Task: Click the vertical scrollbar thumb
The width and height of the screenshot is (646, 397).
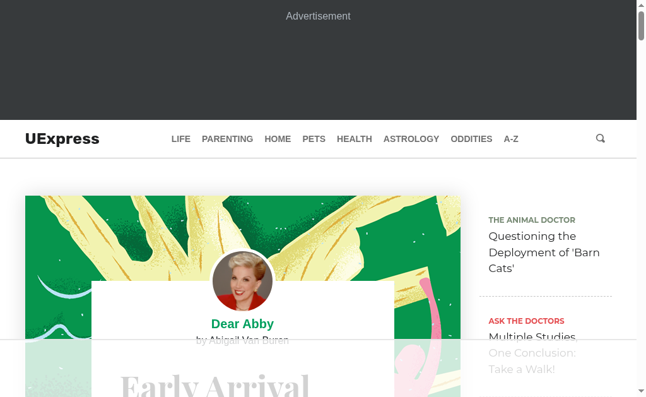Action: [641, 26]
